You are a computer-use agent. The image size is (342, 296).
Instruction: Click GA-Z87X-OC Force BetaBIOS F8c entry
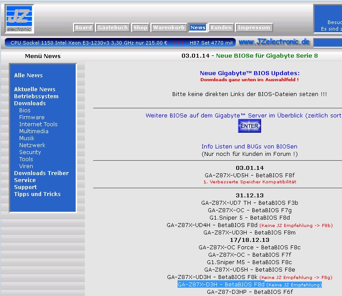250,247
